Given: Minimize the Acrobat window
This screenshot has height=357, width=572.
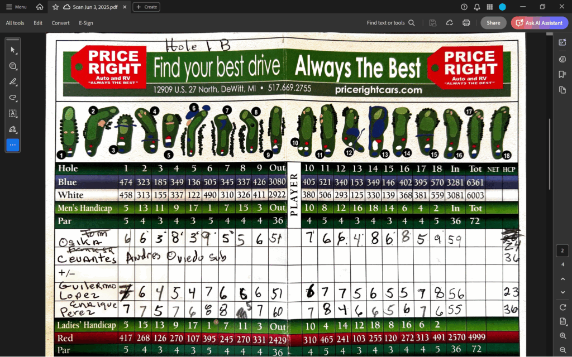Looking at the screenshot, I should pyautogui.click(x=523, y=7).
